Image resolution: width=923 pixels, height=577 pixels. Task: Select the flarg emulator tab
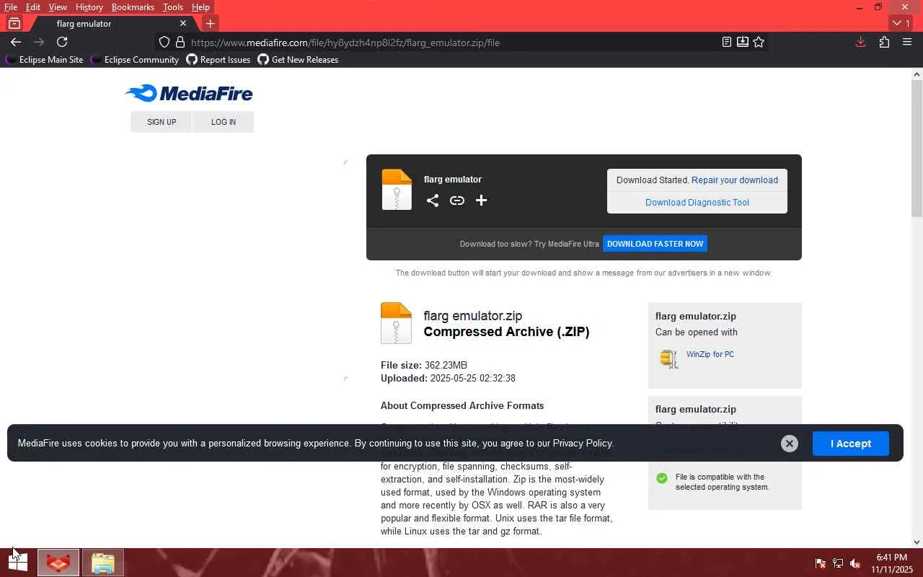(112, 24)
